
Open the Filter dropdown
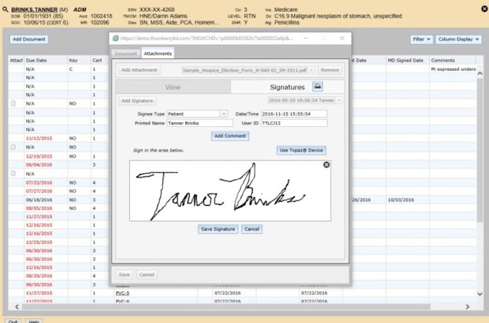pos(421,39)
